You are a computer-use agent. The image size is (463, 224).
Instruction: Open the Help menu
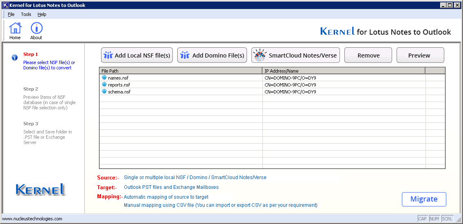coord(42,14)
